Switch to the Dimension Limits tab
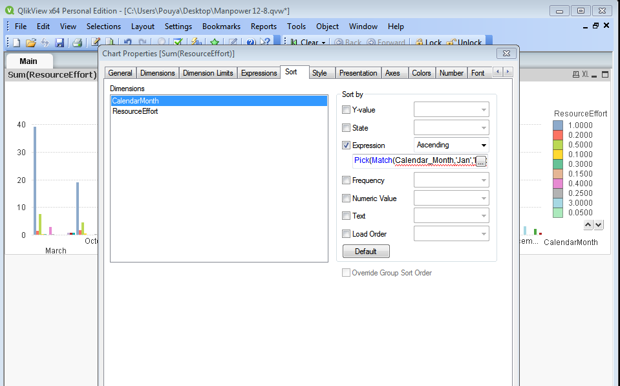 click(x=208, y=73)
